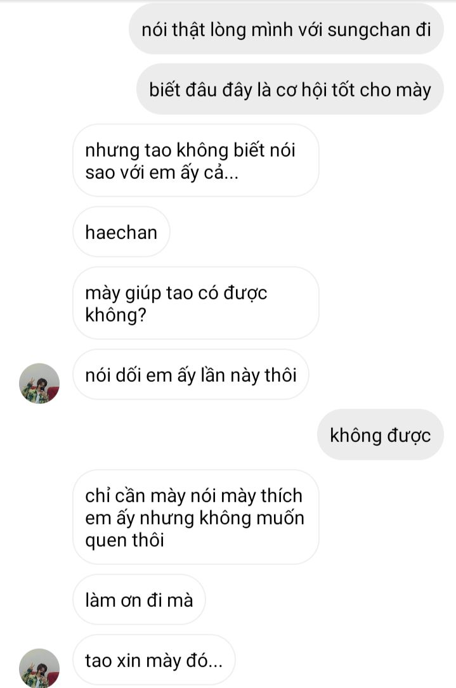Select the message 'nói thật lòng mình với sungchan đi'
This screenshot has width=456, height=688.
pos(286,29)
